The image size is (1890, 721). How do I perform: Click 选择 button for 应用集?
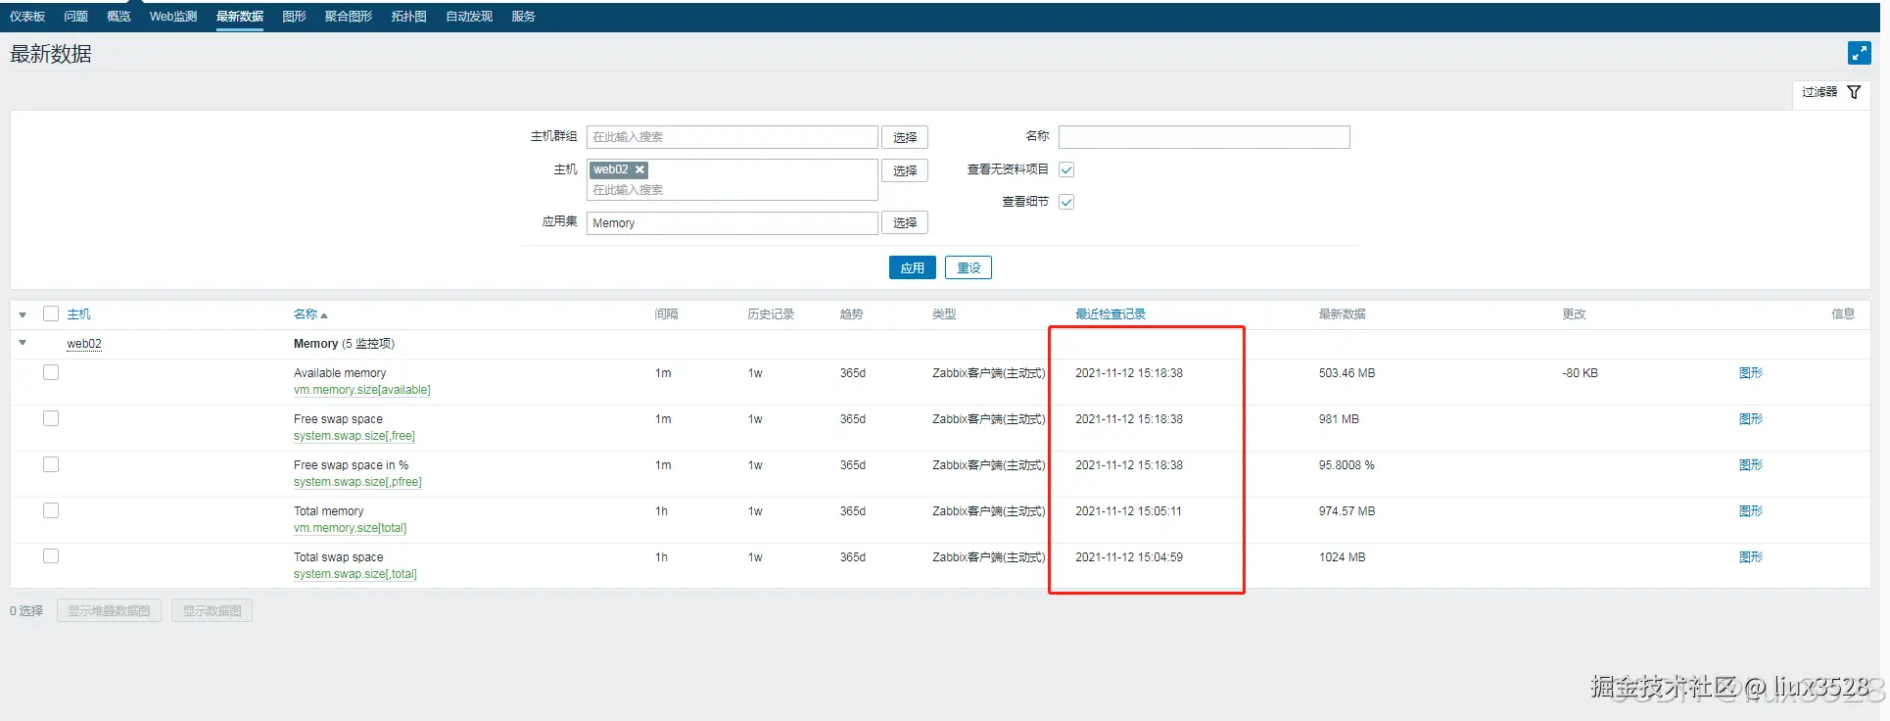click(x=905, y=222)
